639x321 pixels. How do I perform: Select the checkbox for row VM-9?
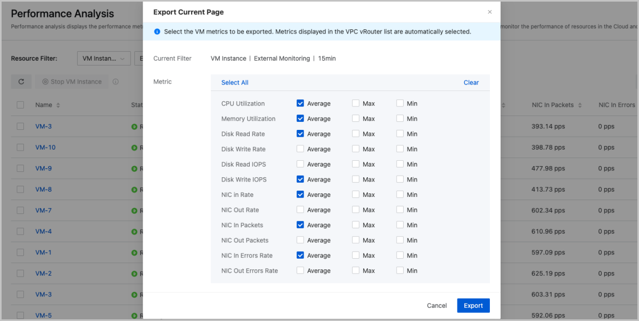[20, 168]
